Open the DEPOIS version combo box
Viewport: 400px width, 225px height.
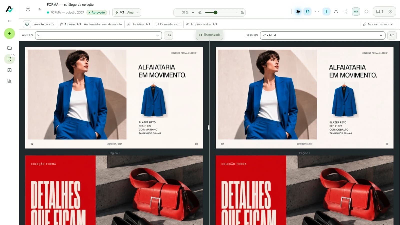[x=322, y=35]
